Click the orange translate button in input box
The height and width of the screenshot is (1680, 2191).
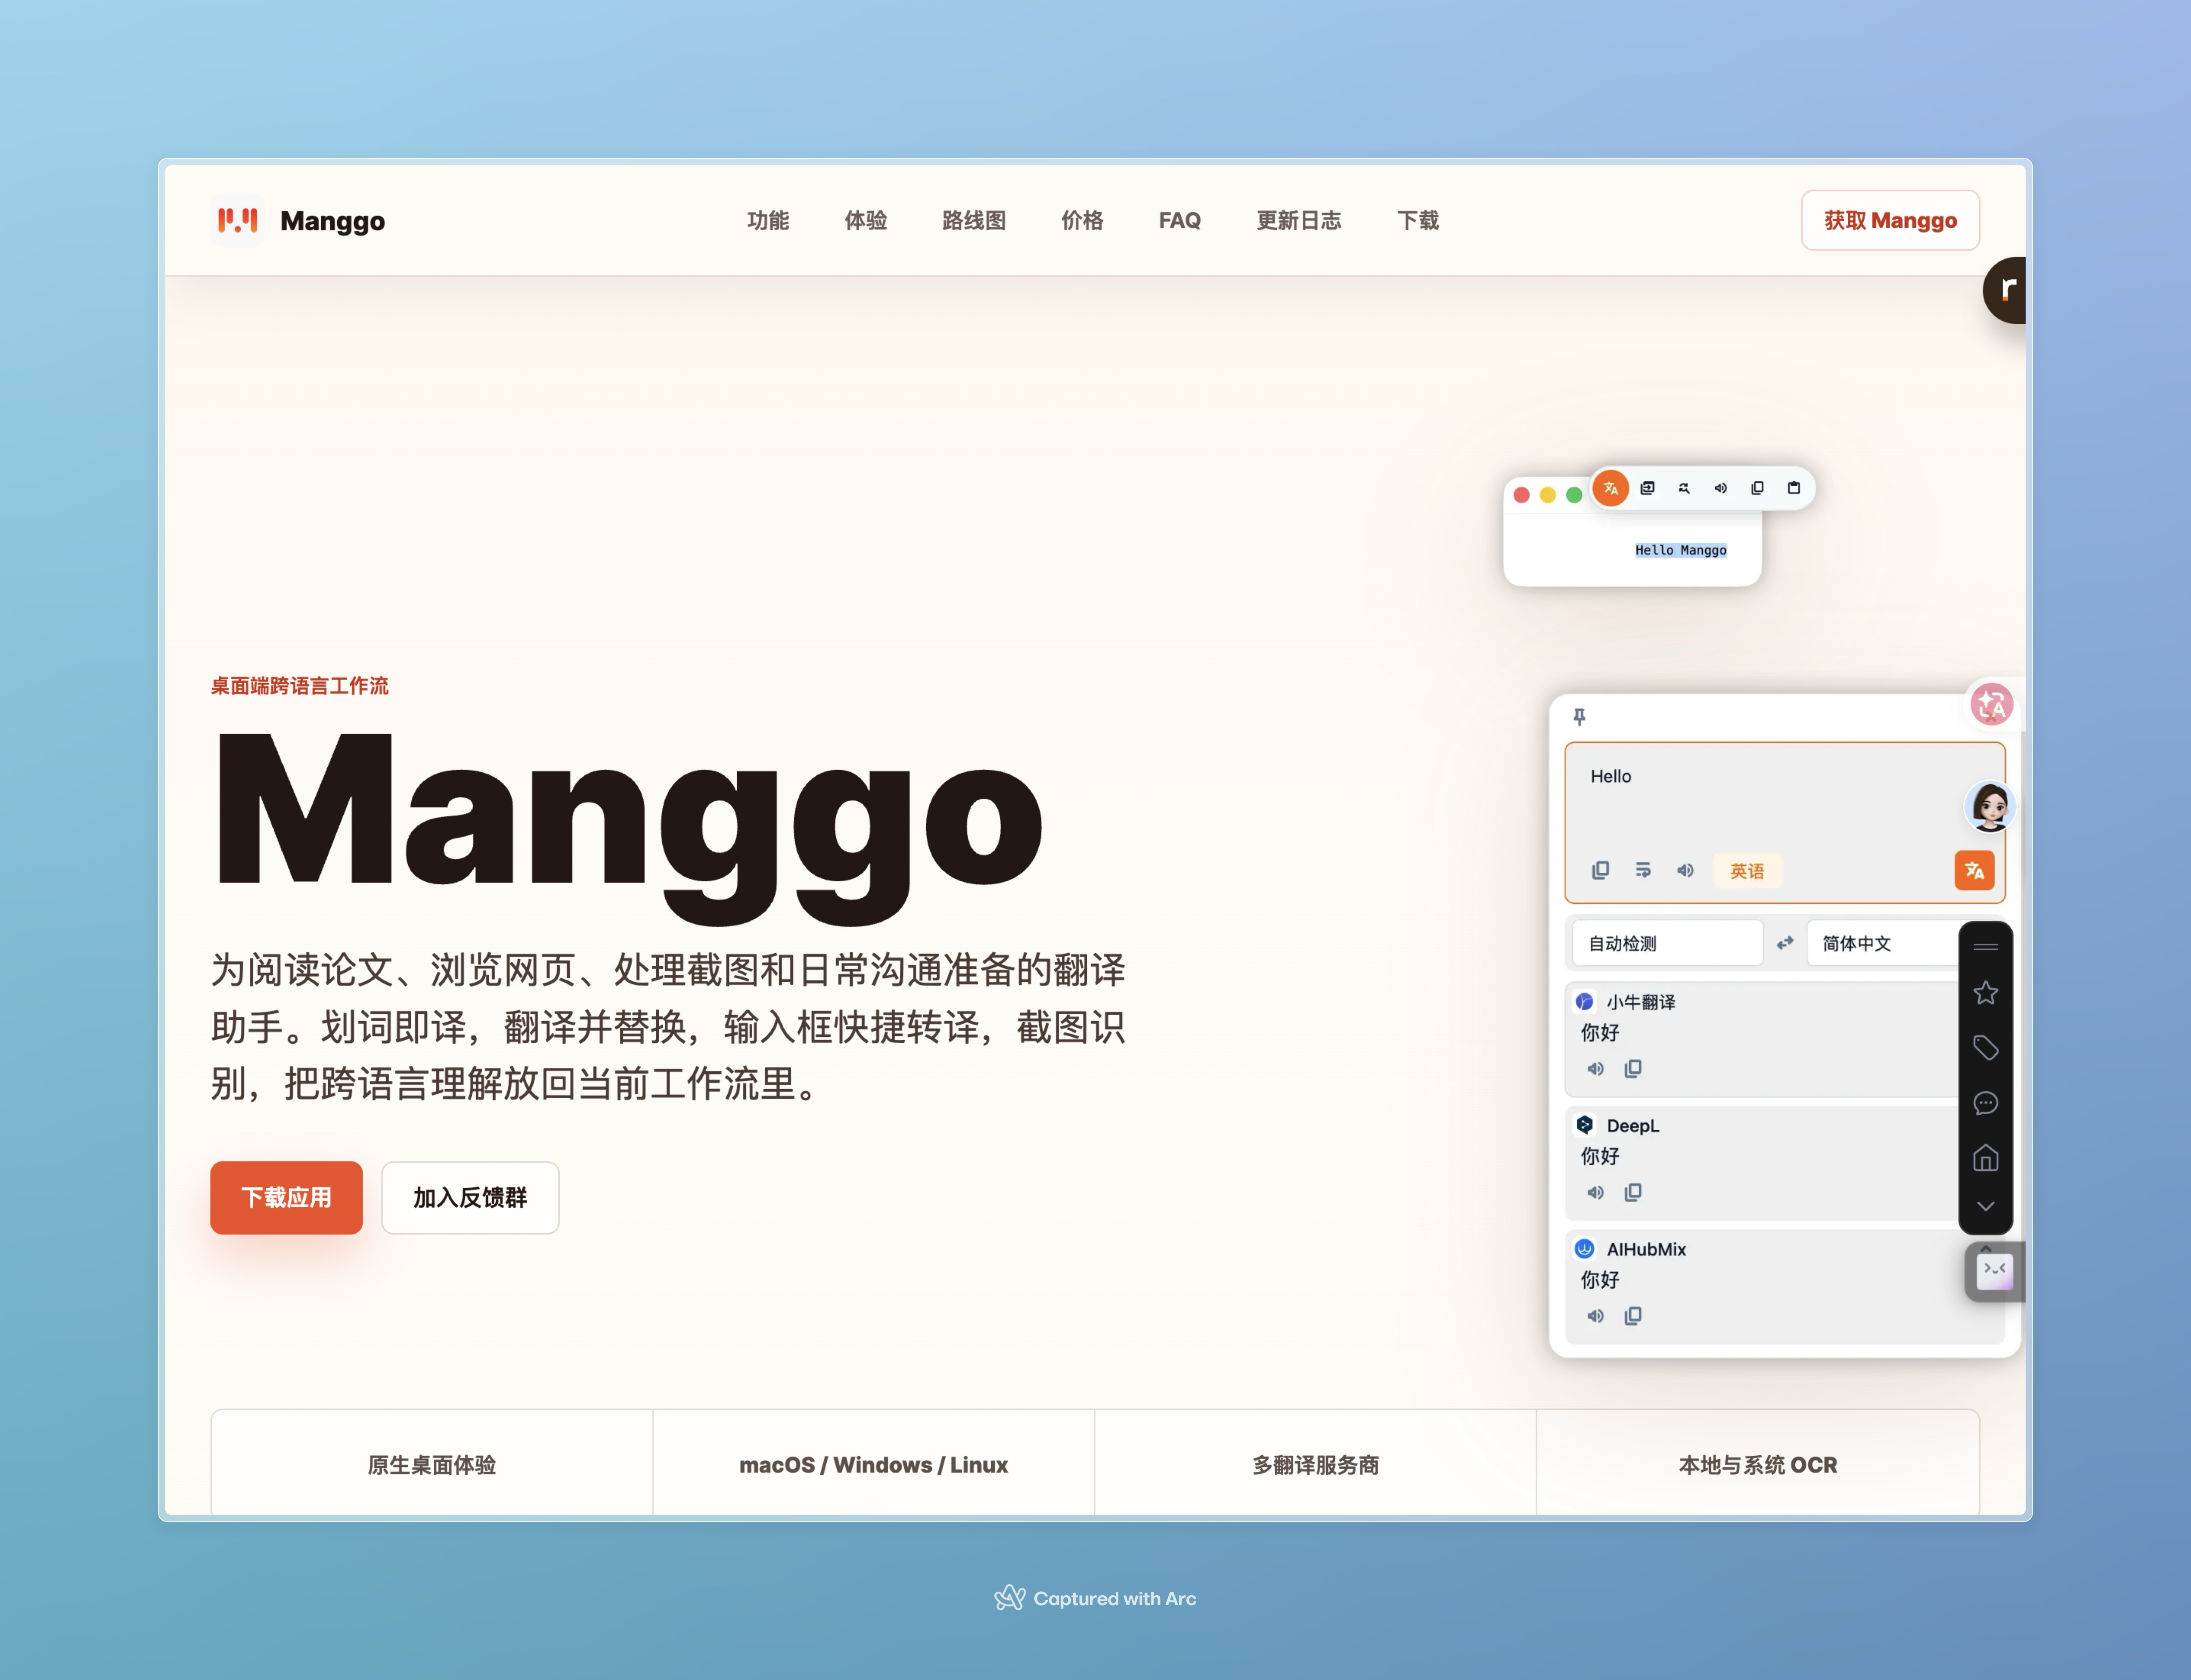point(1974,870)
